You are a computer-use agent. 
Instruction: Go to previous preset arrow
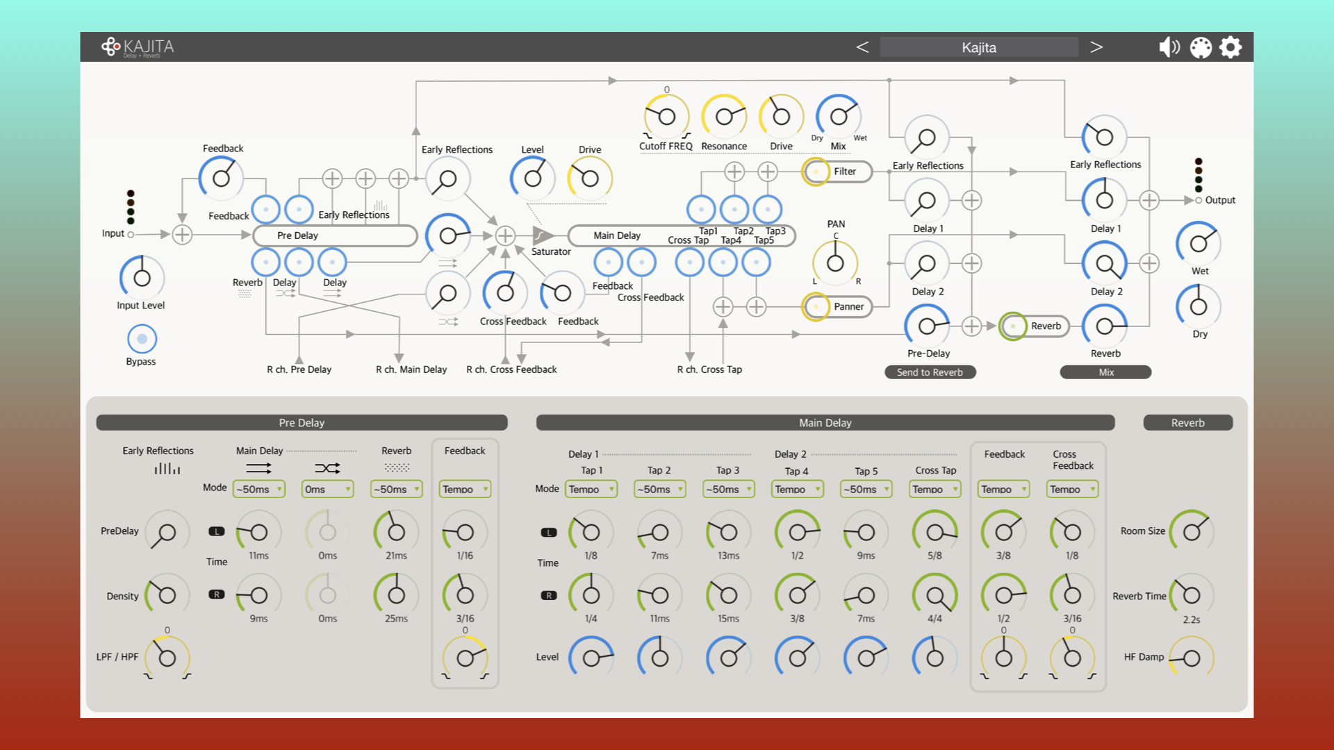pos(862,47)
